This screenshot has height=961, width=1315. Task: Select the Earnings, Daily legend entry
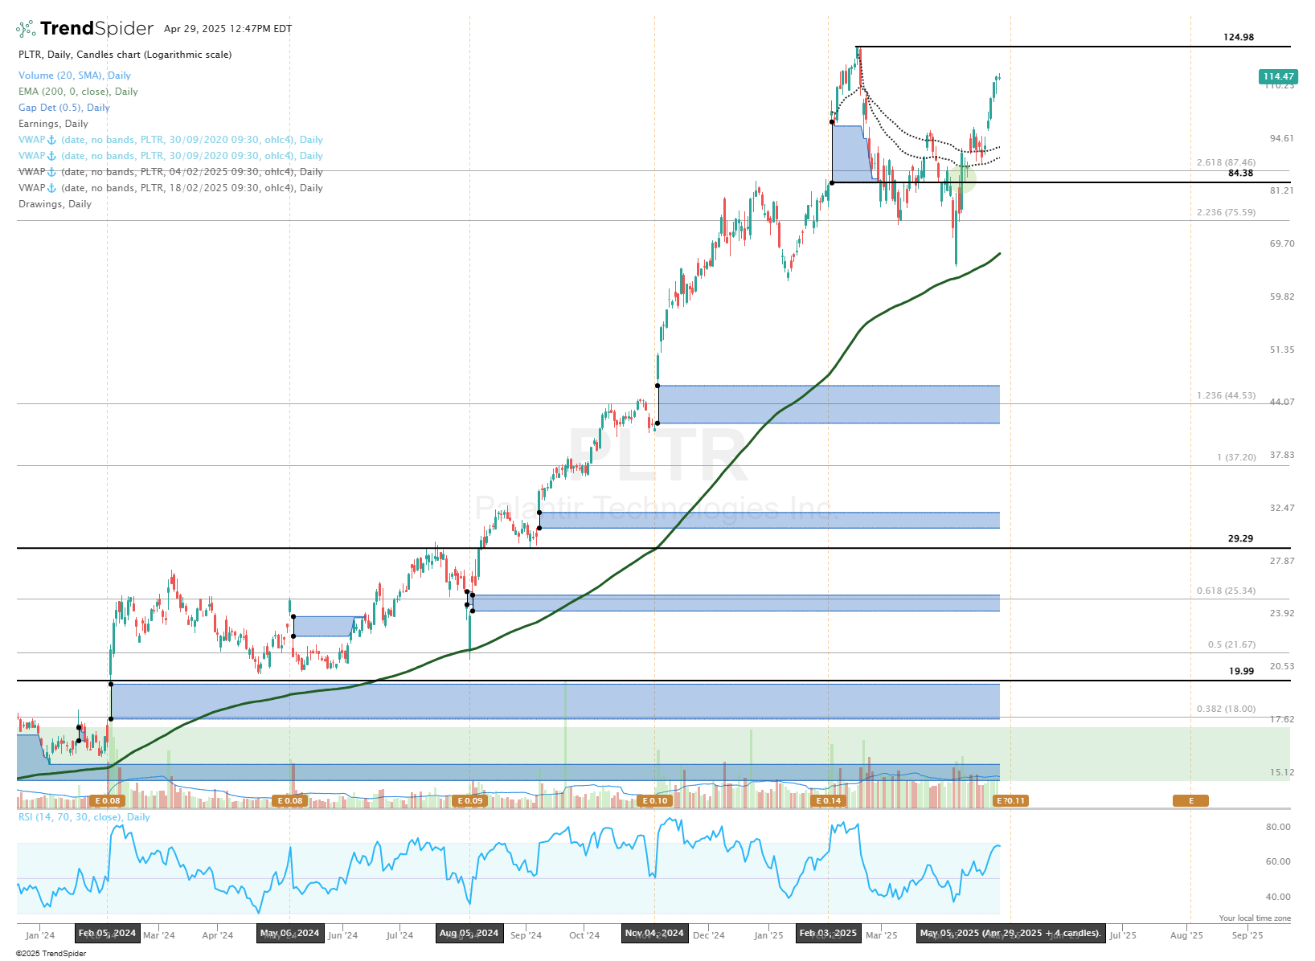click(53, 124)
